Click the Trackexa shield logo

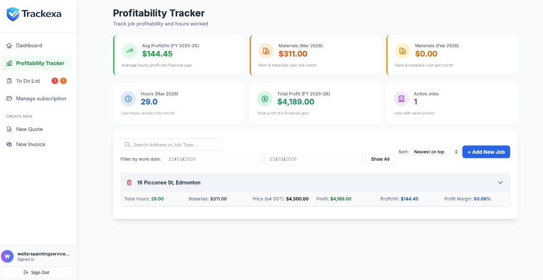click(13, 14)
